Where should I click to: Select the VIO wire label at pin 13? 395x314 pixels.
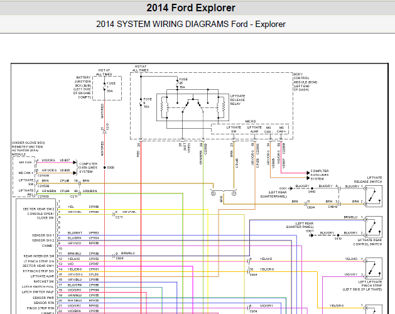[x=70, y=264]
